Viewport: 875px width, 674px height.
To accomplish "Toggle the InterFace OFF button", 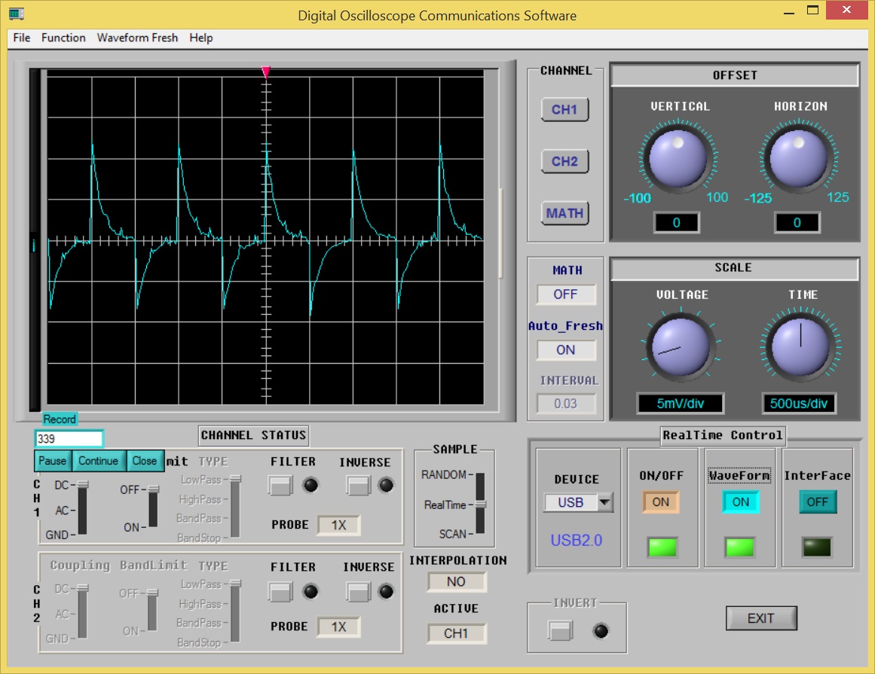I will pos(818,502).
